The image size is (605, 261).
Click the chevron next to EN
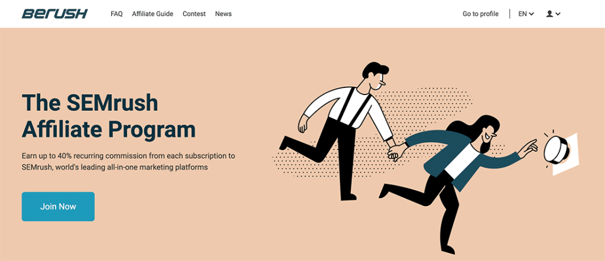[532, 14]
